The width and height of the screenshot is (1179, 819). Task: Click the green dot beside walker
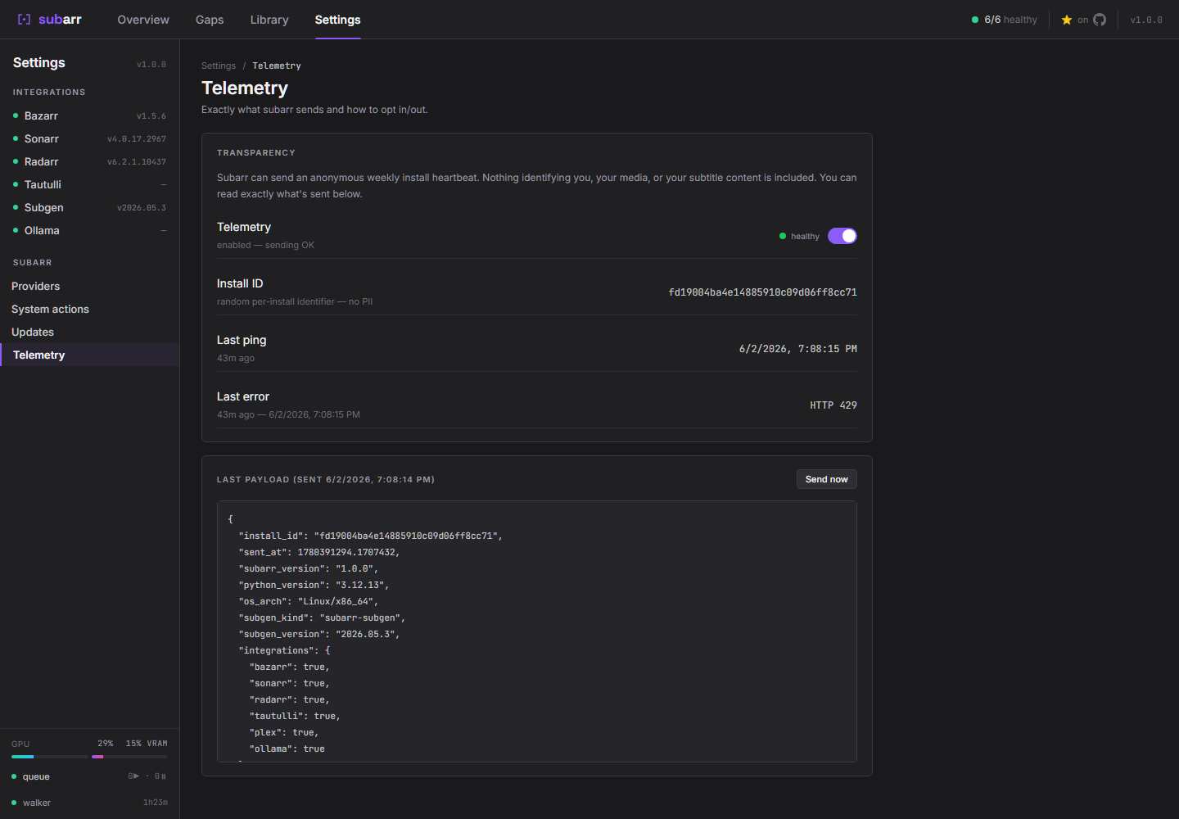(14, 803)
